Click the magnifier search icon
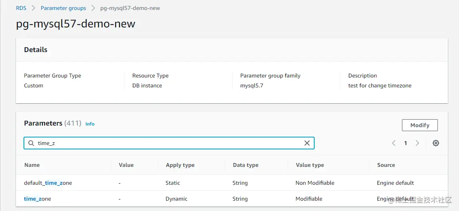This screenshot has width=459, height=211. click(x=31, y=143)
